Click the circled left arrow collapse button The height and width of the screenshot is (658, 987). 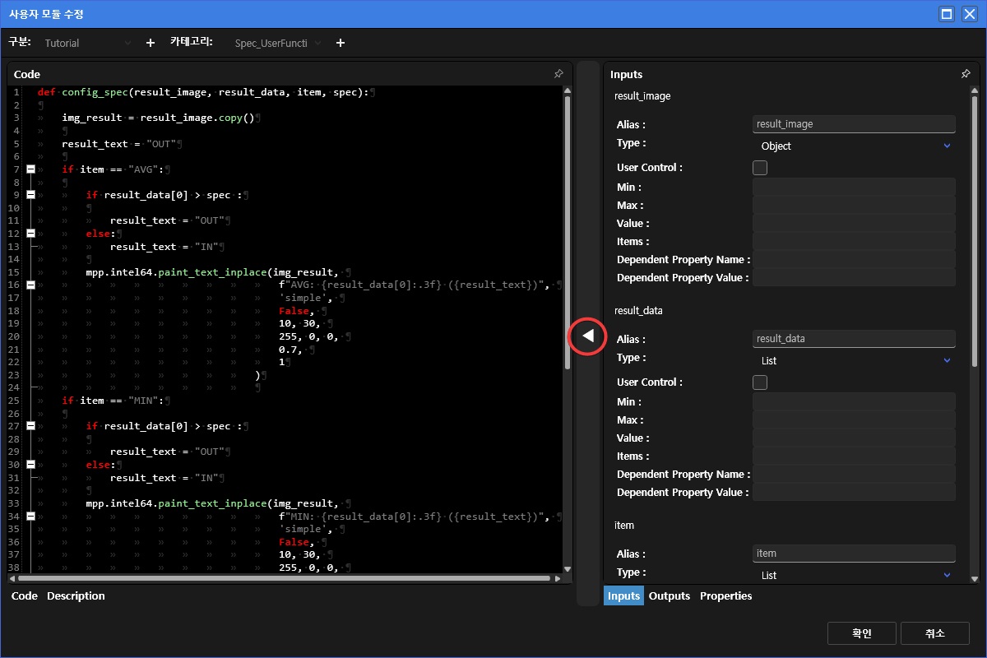coord(588,336)
